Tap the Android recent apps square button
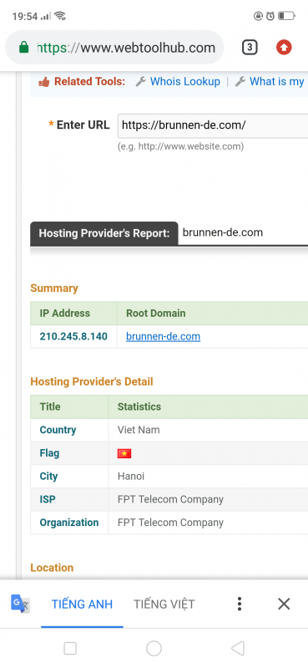 point(70,649)
